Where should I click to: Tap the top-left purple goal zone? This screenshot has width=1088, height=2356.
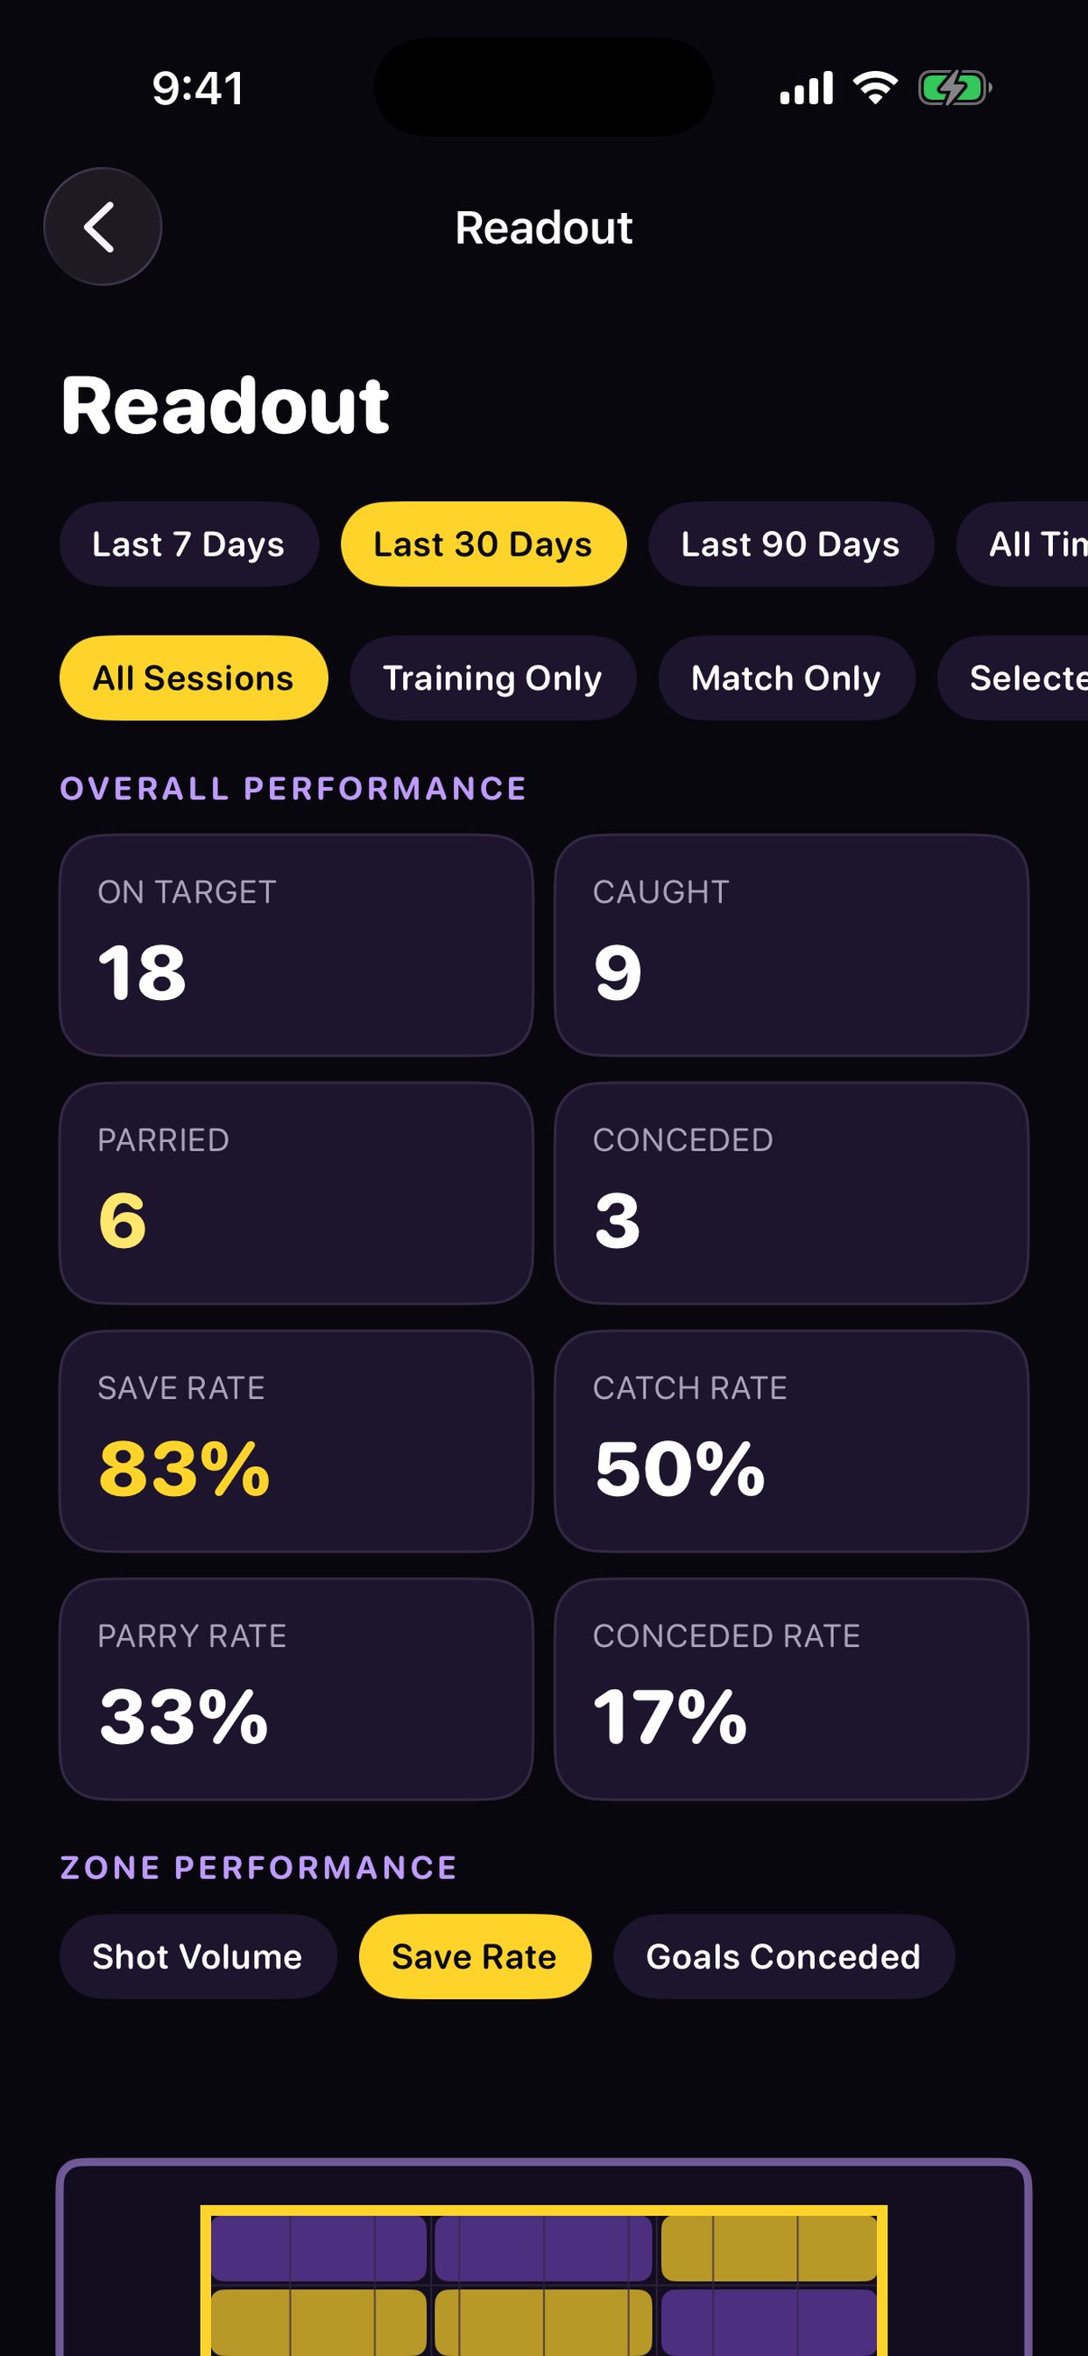tap(319, 2248)
